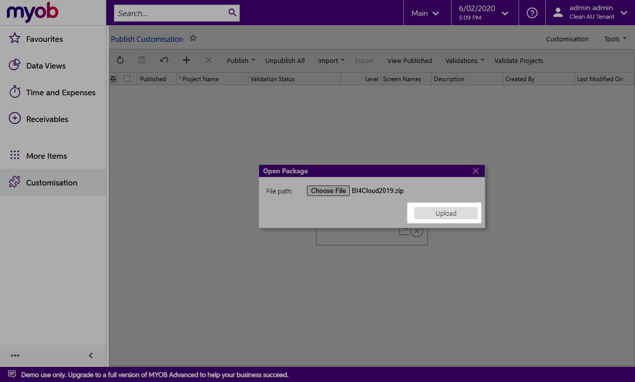
Task: Click the save disk toolbar icon
Action: tap(142, 60)
